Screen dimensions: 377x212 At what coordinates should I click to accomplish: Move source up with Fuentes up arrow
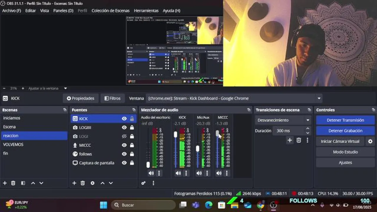102,183
